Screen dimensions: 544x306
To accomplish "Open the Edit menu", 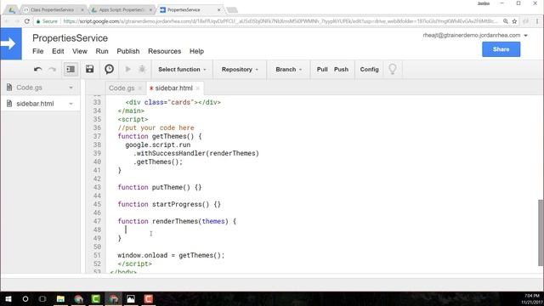I will pos(58,51).
